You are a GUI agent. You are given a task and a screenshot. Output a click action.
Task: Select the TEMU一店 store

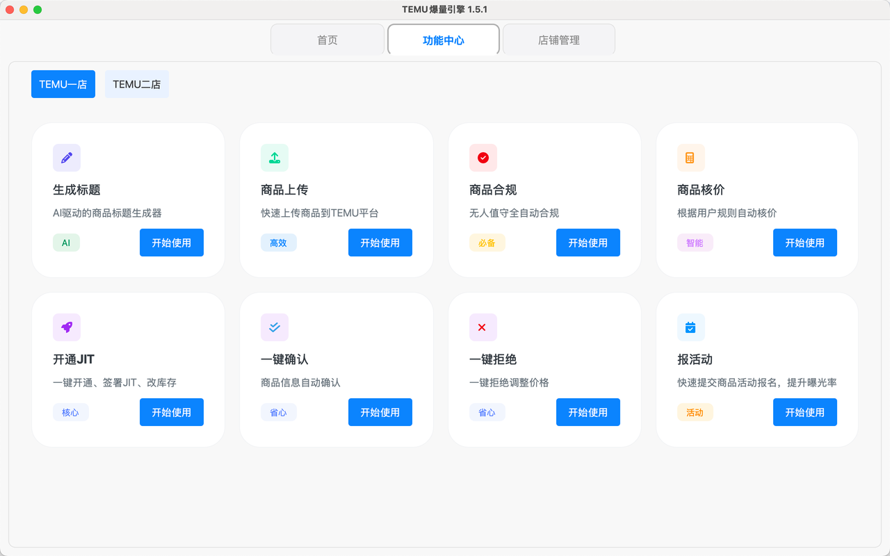[63, 83]
